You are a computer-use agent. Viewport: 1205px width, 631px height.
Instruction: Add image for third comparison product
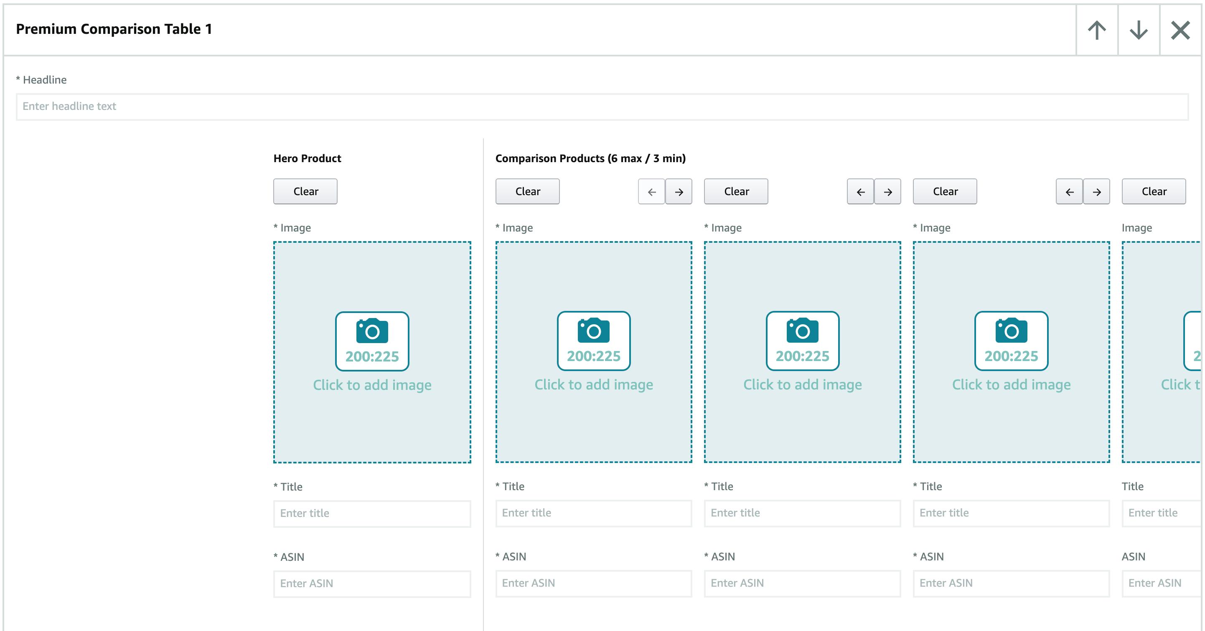coord(1011,352)
